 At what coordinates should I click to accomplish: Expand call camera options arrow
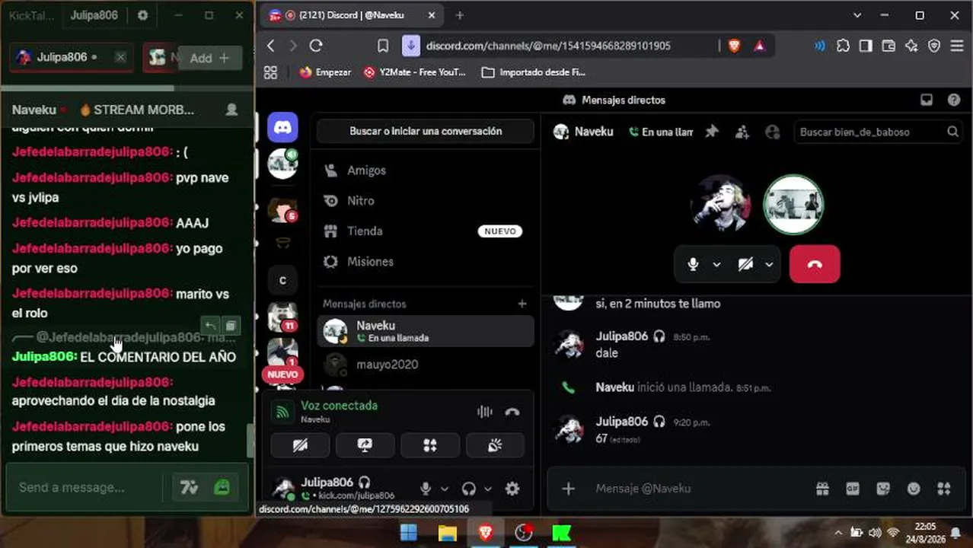[x=769, y=264]
